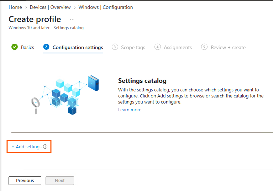Click the Home breadcrumb link

click(15, 7)
